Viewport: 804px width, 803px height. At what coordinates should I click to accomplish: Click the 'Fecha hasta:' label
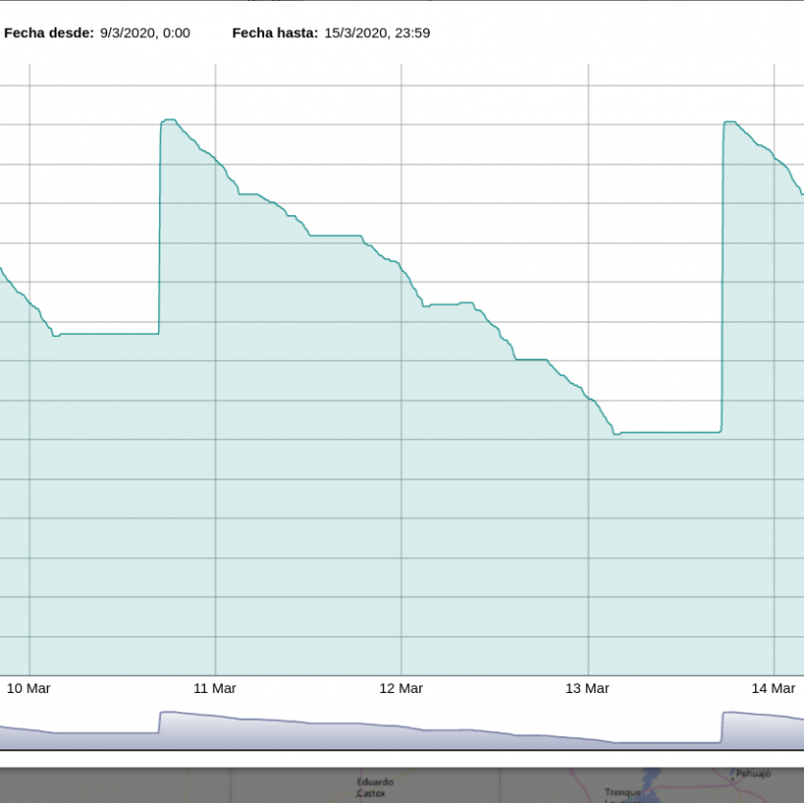pyautogui.click(x=275, y=33)
